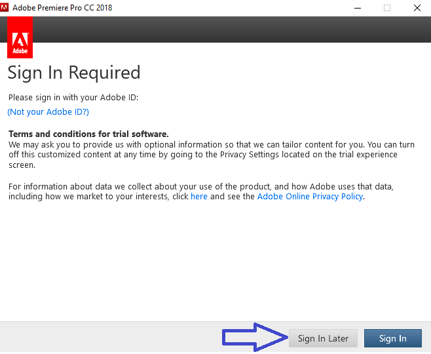
Task: Click the dark header banner beside the Adobe logo
Action: 229,29
